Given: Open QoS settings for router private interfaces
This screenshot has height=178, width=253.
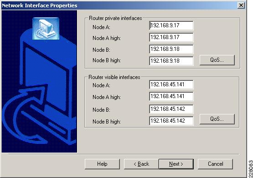Looking at the screenshot, I should [x=217, y=60].
